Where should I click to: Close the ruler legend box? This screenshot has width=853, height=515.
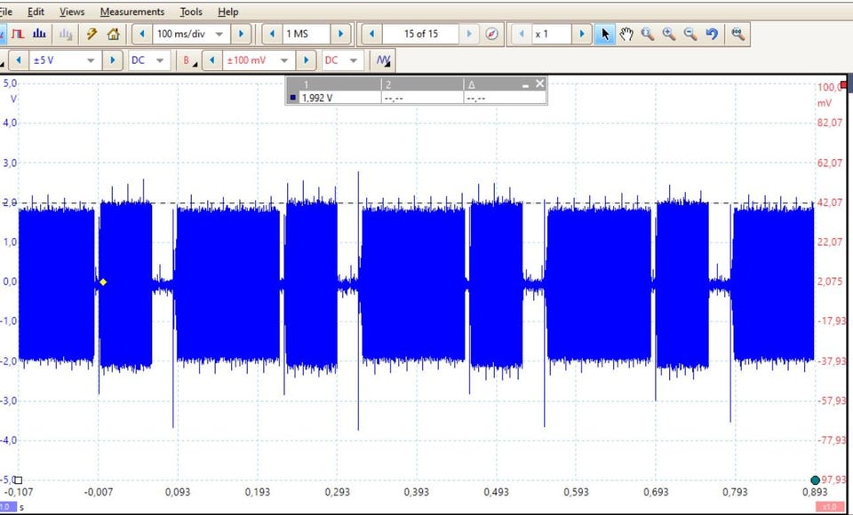(x=539, y=83)
